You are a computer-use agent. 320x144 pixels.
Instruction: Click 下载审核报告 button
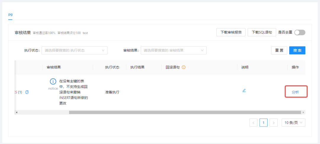(x=231, y=33)
